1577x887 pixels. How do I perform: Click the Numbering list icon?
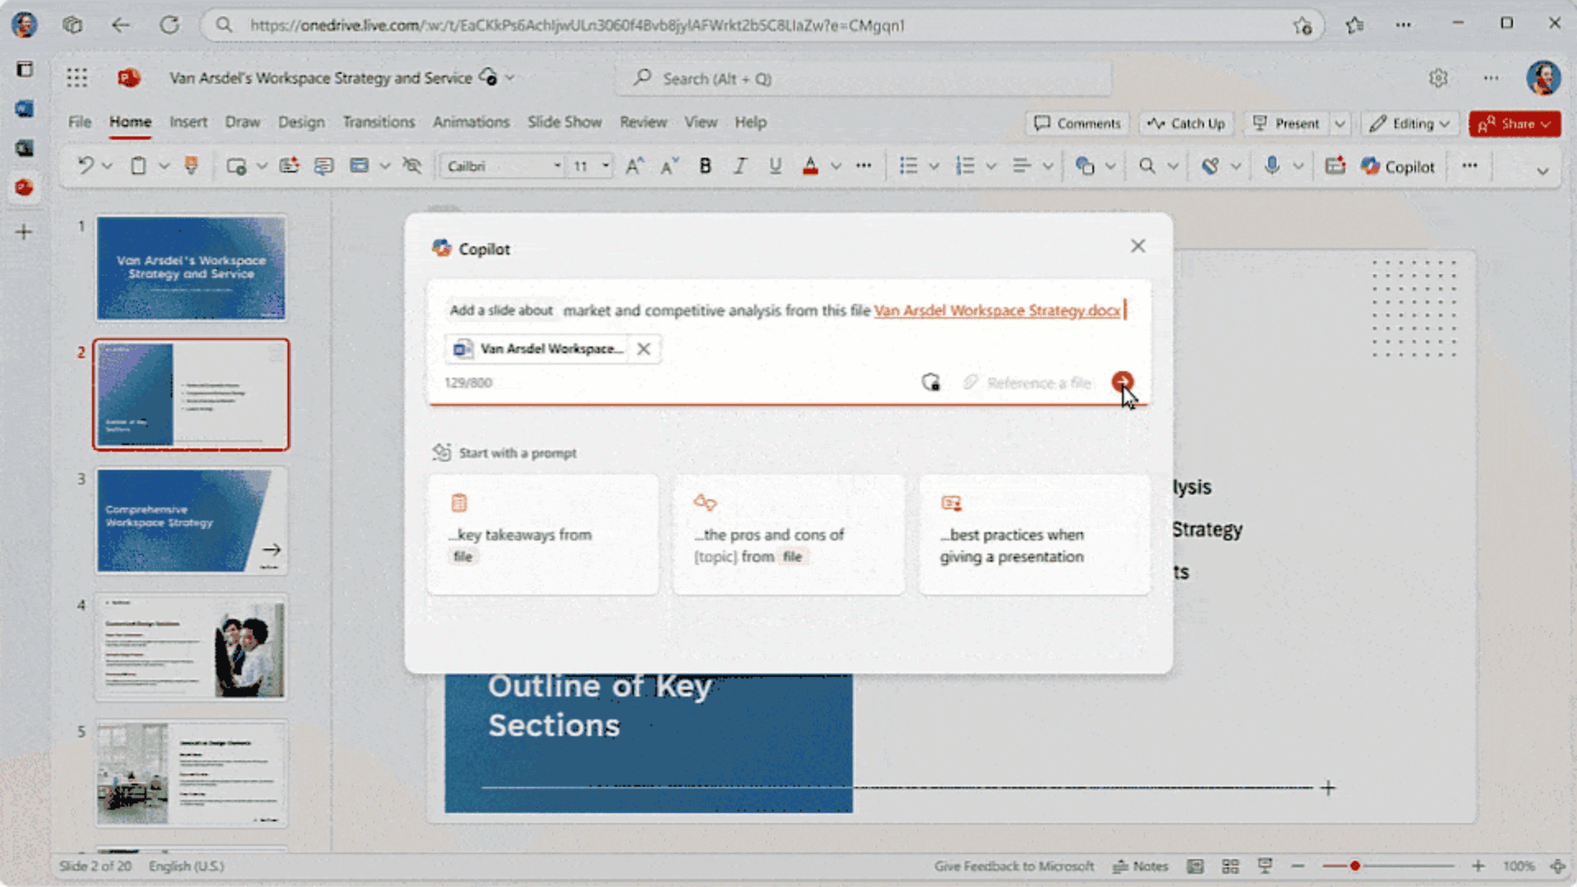[x=965, y=166]
